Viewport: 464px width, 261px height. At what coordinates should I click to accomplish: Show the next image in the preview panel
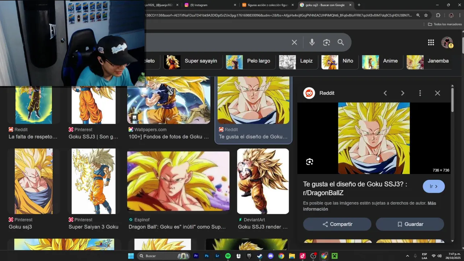coord(402,93)
